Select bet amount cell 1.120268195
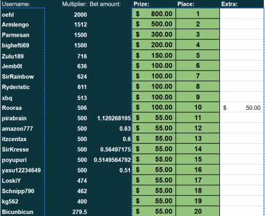Viewport: 265px width, 216px height. coord(110,118)
